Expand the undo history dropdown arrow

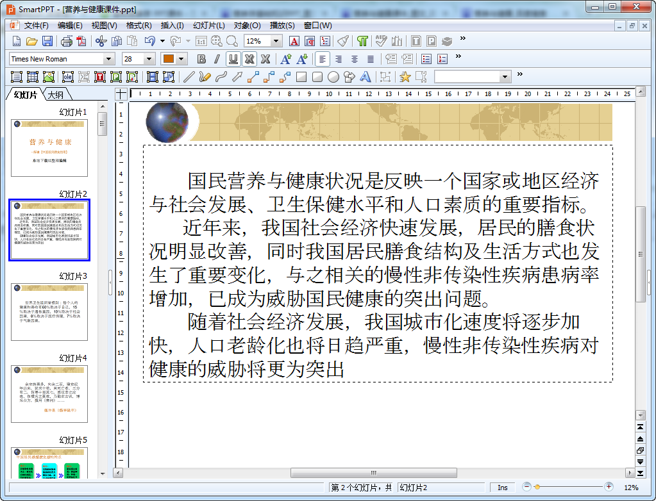tap(162, 41)
